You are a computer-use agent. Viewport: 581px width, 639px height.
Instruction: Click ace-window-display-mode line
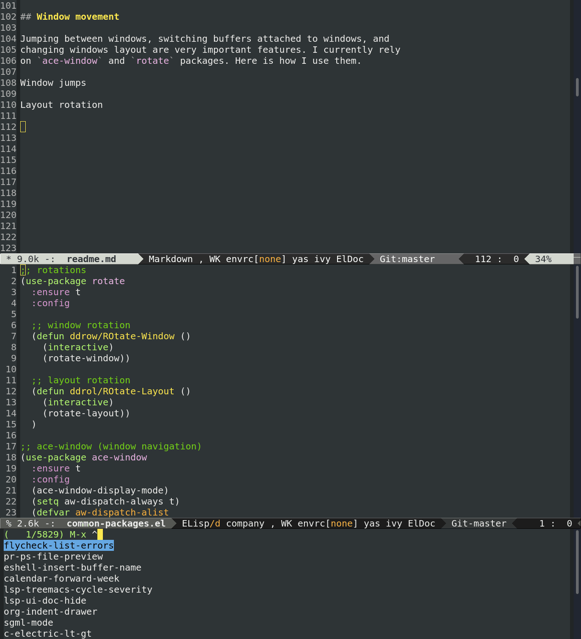coord(100,490)
